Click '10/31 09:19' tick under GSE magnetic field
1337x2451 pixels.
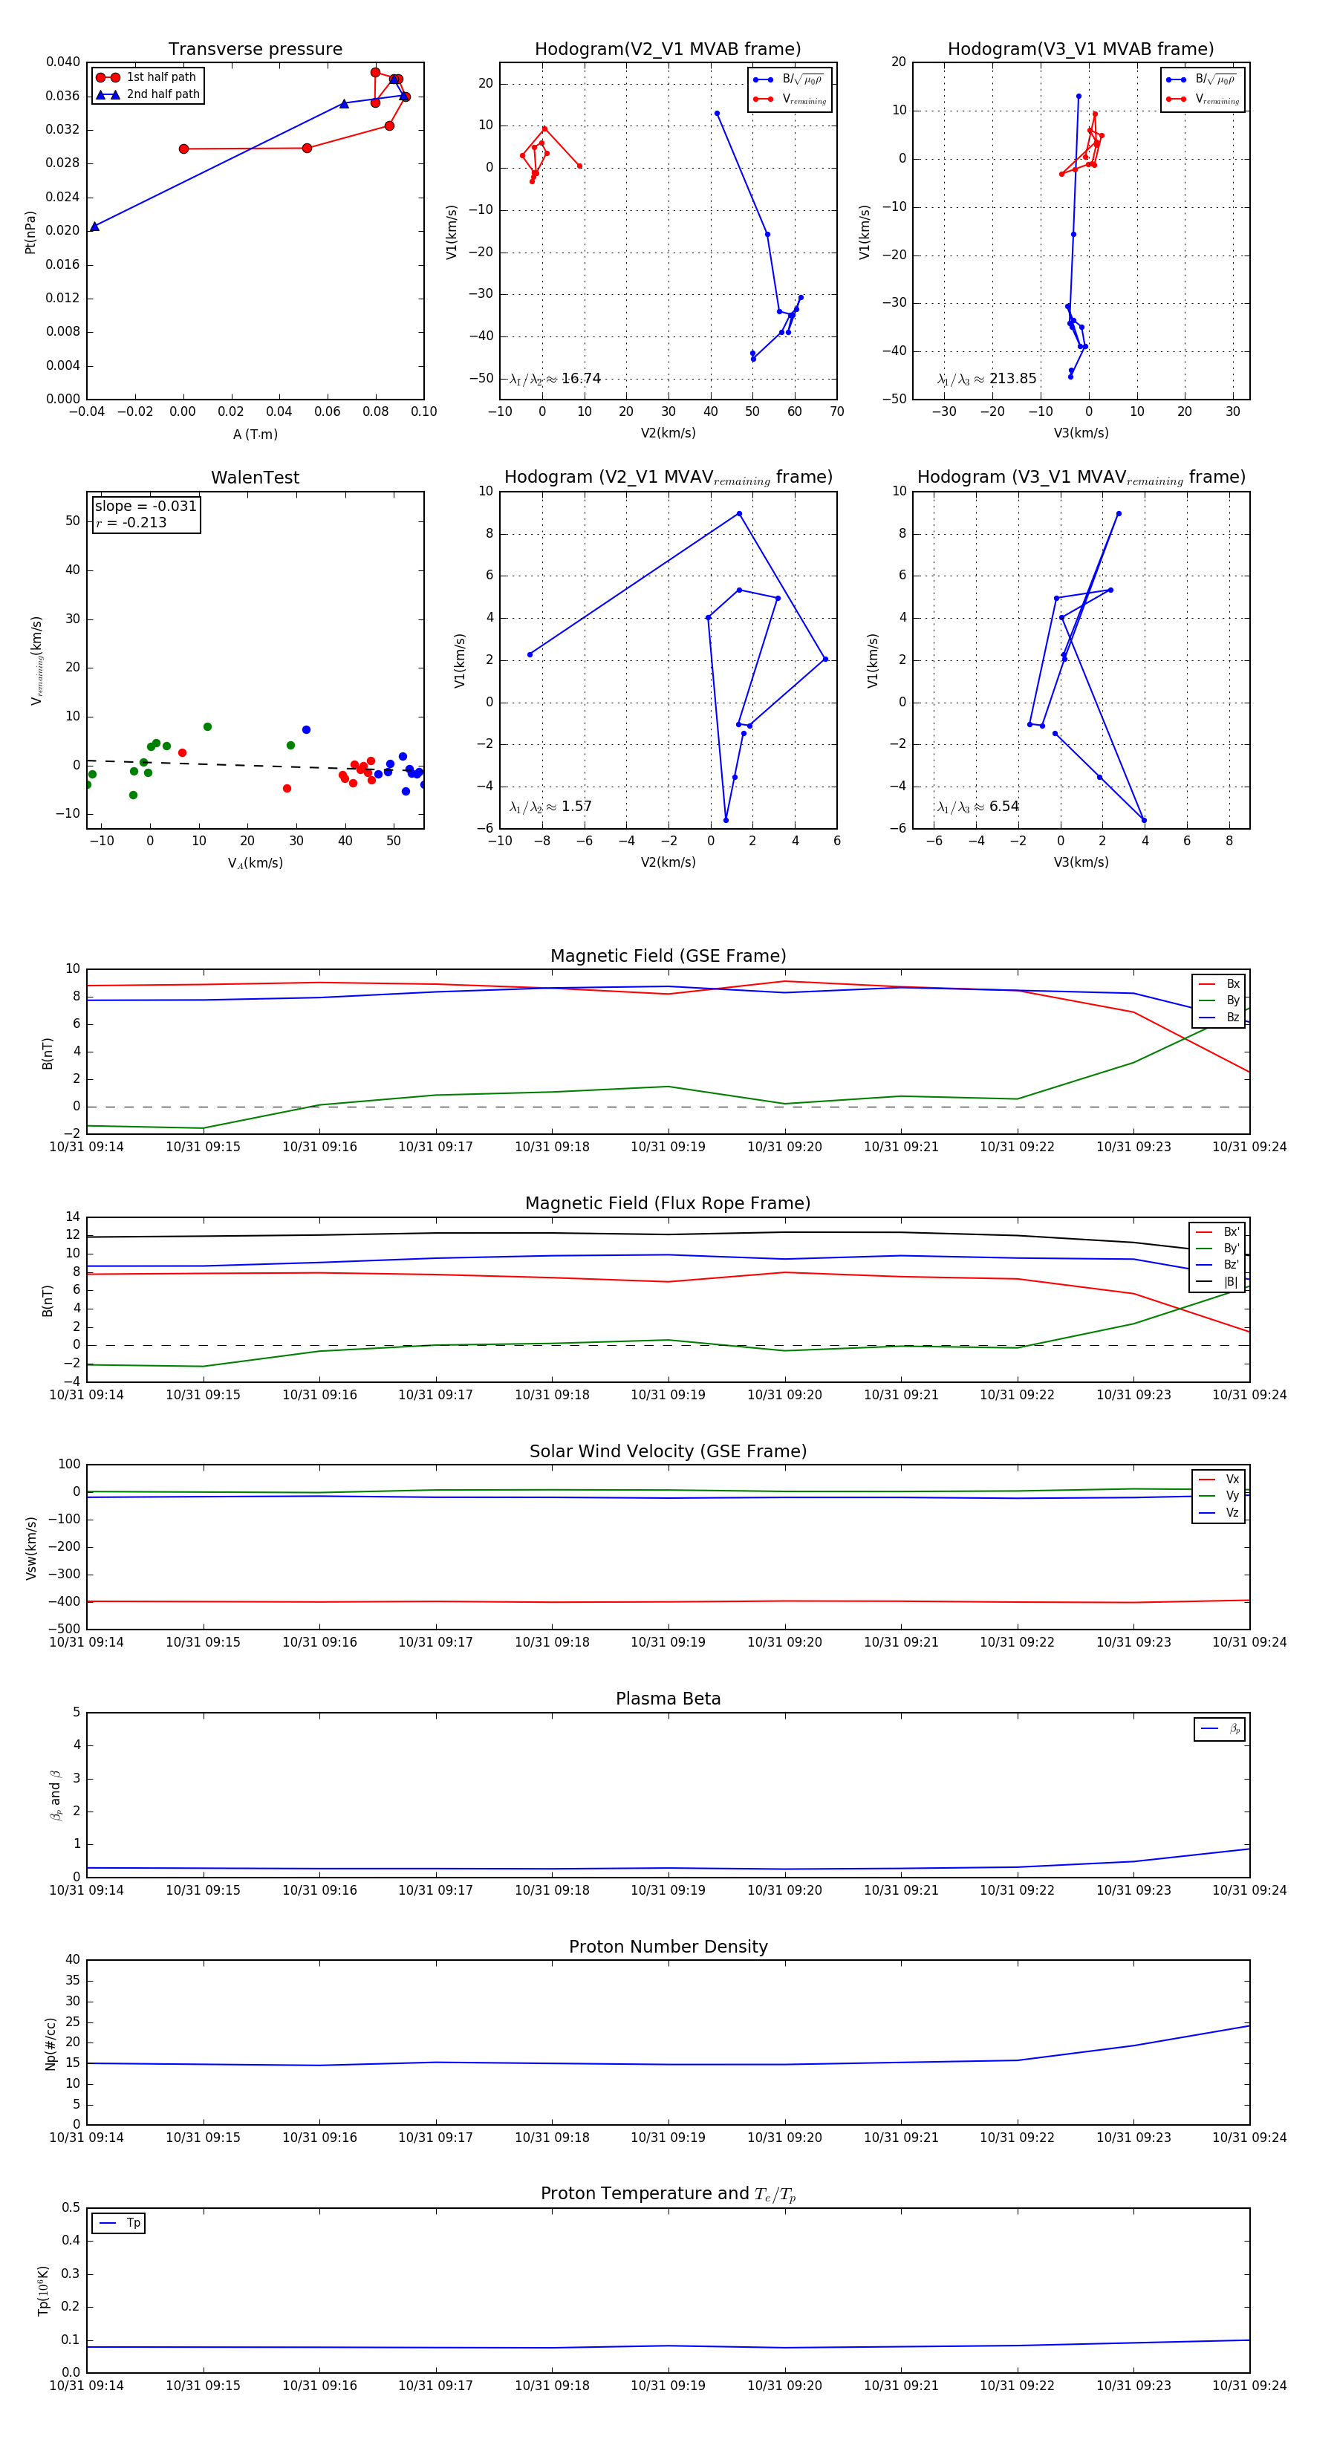point(668,1148)
